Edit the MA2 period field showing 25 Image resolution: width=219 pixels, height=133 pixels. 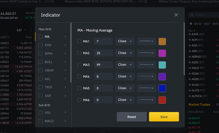[103, 53]
